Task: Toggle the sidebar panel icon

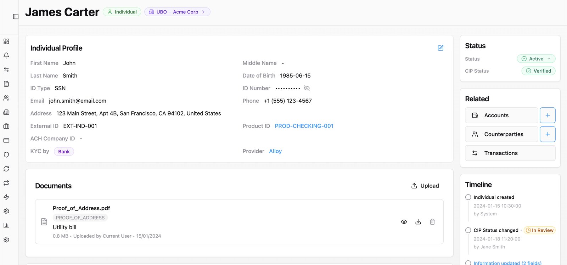Action: click(x=16, y=17)
